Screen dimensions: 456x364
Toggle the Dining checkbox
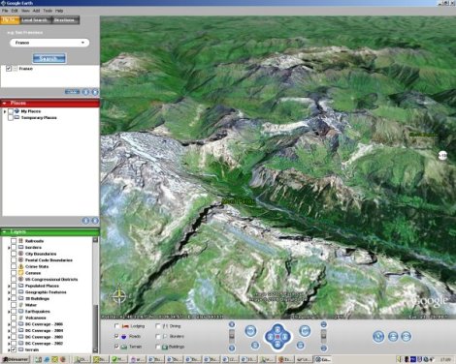158,326
